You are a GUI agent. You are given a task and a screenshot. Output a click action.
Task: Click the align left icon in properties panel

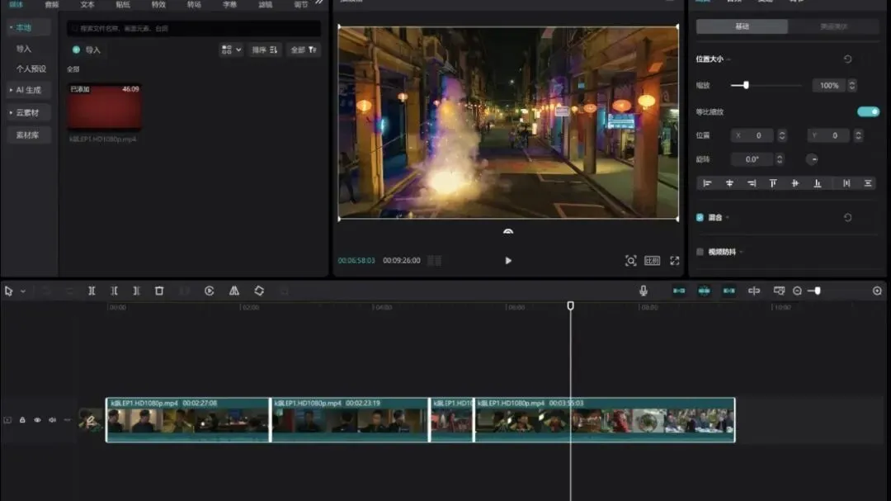pos(707,183)
